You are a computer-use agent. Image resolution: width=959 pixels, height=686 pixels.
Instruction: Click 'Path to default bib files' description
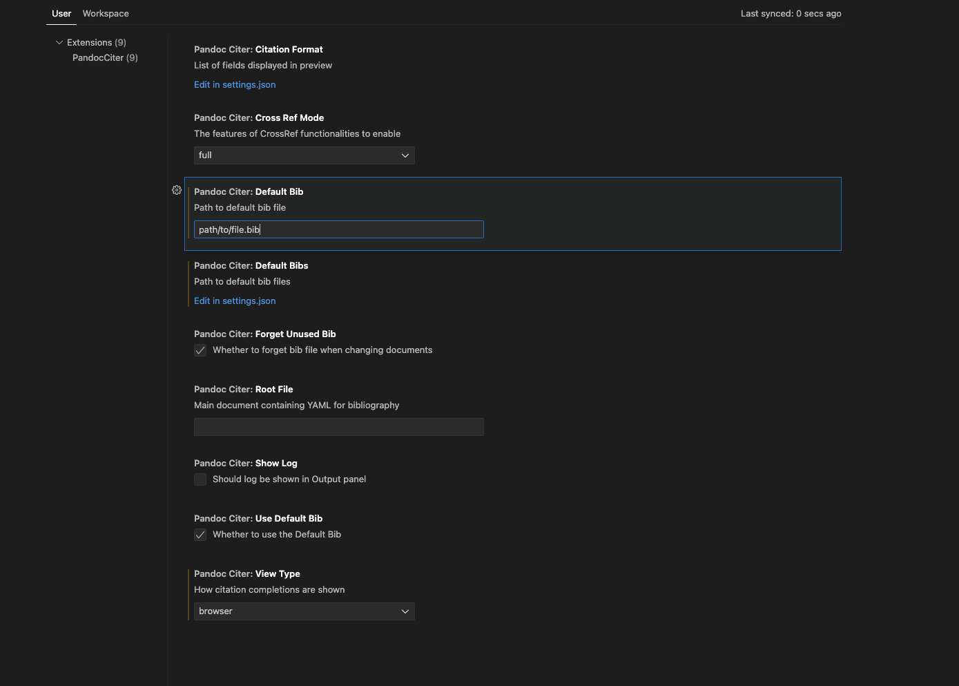pos(242,281)
